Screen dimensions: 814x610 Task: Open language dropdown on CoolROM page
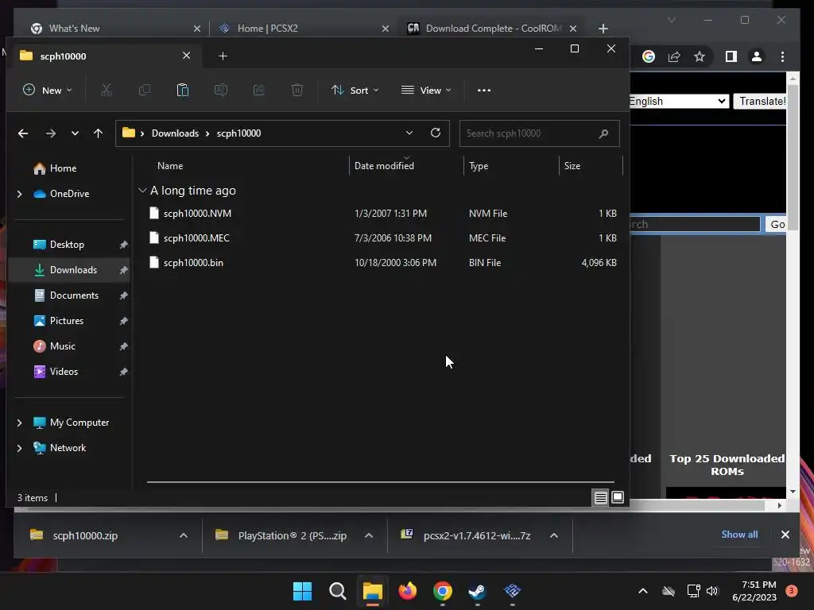(x=677, y=101)
